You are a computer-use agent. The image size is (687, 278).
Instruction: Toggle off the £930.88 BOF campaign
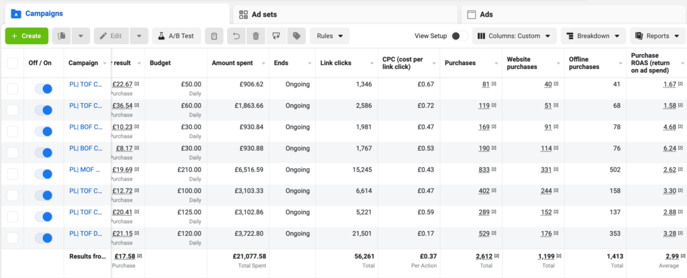click(x=44, y=153)
